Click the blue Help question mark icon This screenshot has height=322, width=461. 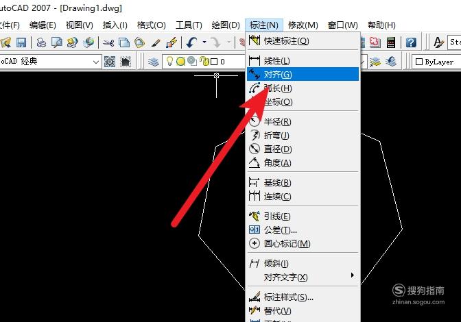pyautogui.click(x=411, y=42)
